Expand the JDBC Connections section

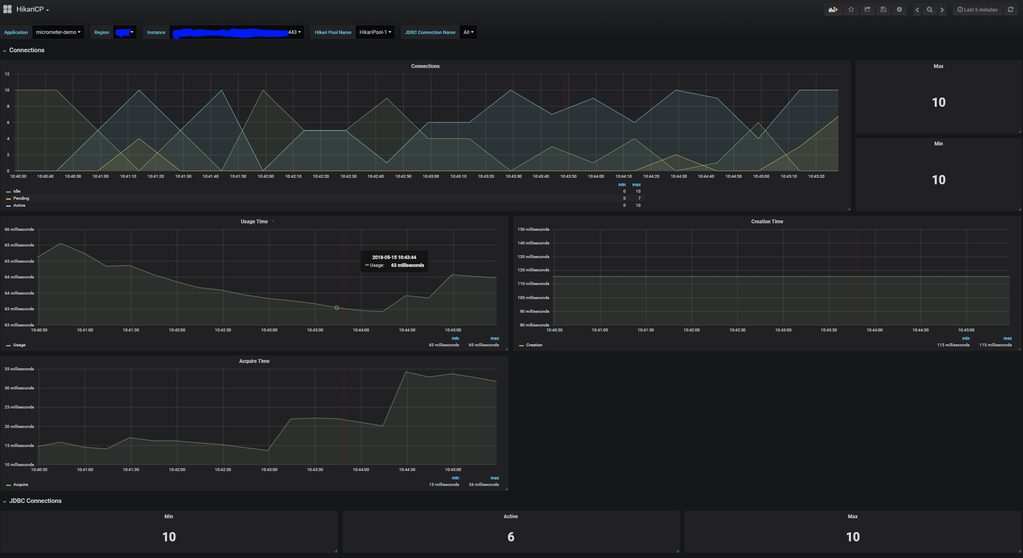5,500
